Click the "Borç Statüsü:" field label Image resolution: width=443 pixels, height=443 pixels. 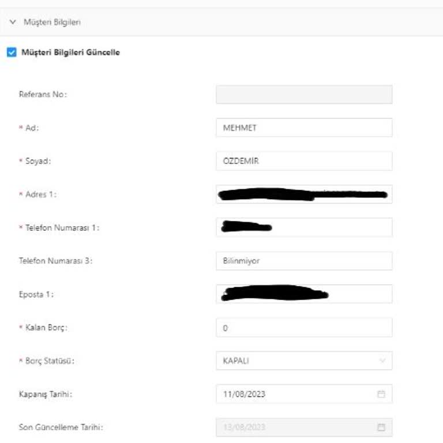(50, 361)
